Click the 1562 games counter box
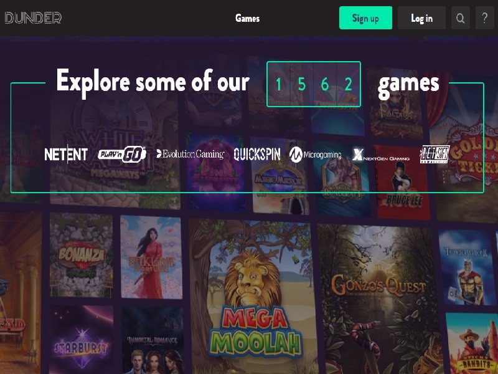498x374 pixels. tap(314, 84)
